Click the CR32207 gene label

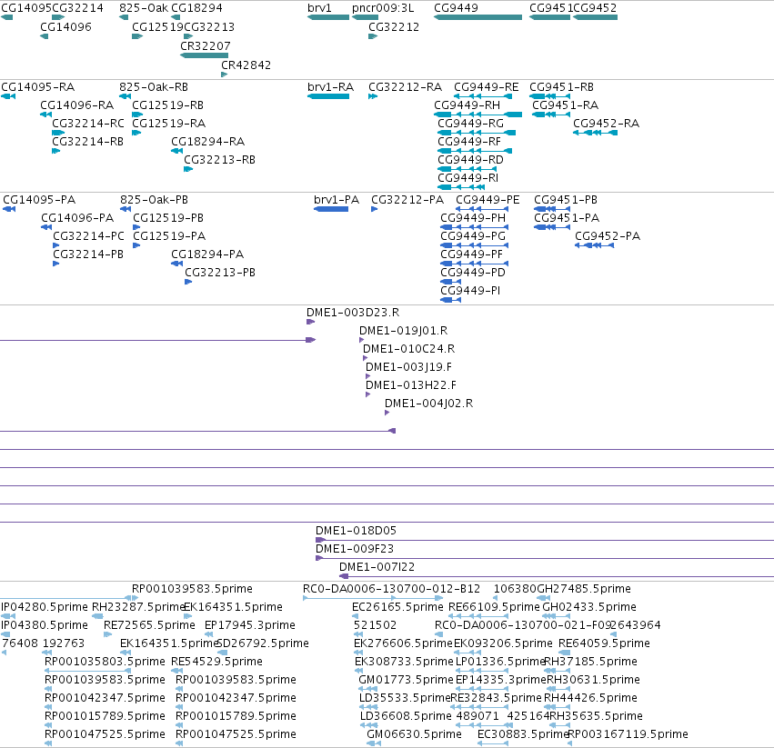205,45
